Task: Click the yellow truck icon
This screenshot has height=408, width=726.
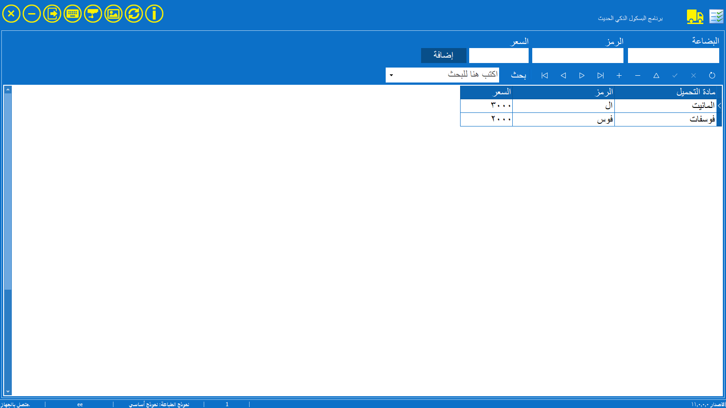Action: pyautogui.click(x=695, y=17)
